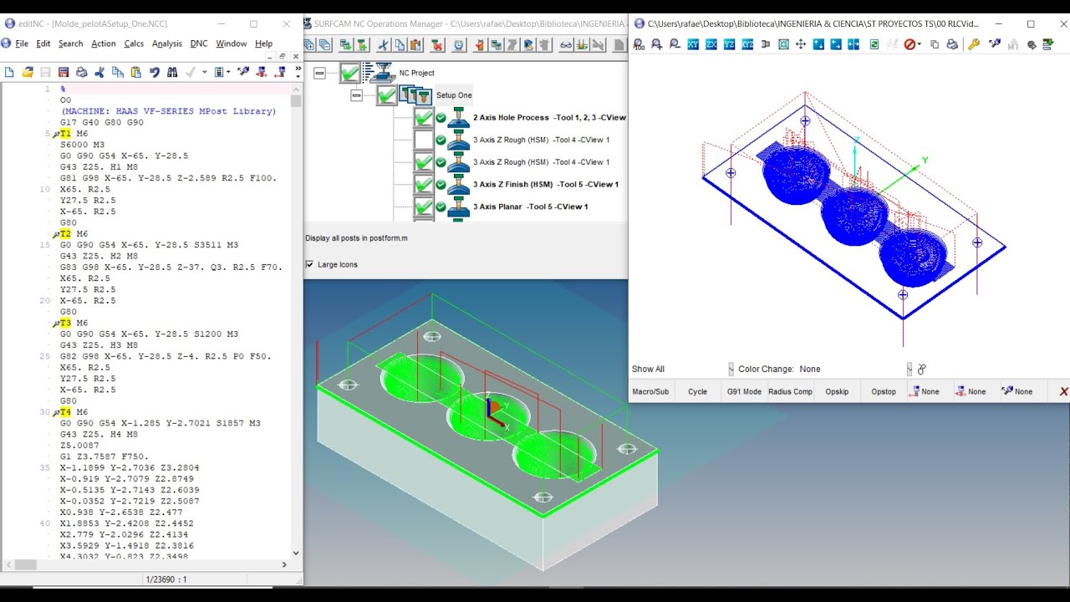Toggle the 3 Axis Planar checkbox
The image size is (1070, 602).
pos(424,207)
